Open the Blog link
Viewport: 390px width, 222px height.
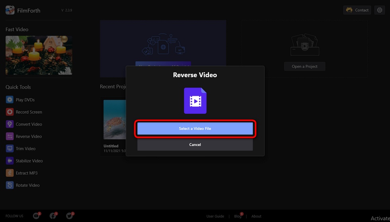pyautogui.click(x=238, y=216)
